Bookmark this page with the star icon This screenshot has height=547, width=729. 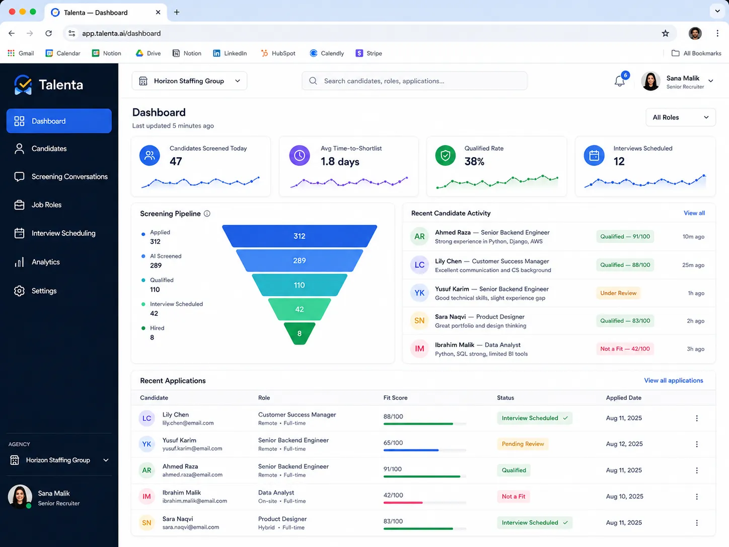point(666,33)
